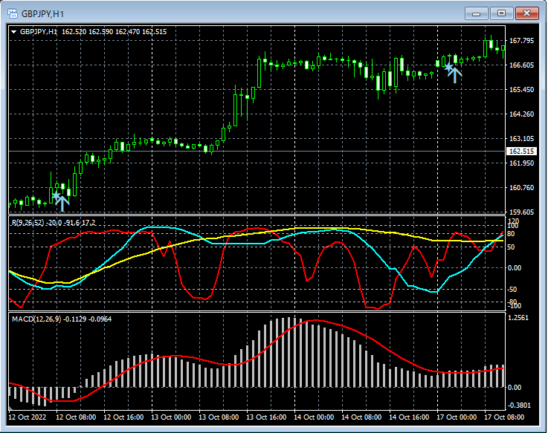Click the 12 Oct 08:00 time label
The image size is (548, 433).
coord(76,417)
